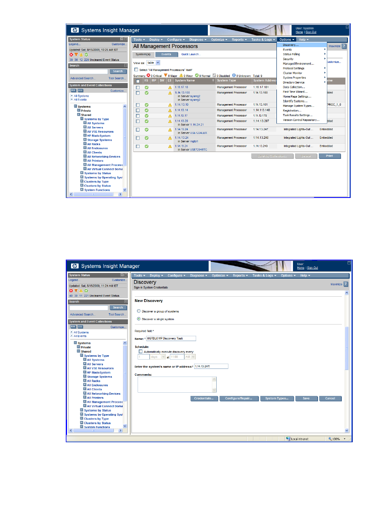Expand Clusters by Type in the Discovery window's tree
385x512 pixels.
pos(82,418)
